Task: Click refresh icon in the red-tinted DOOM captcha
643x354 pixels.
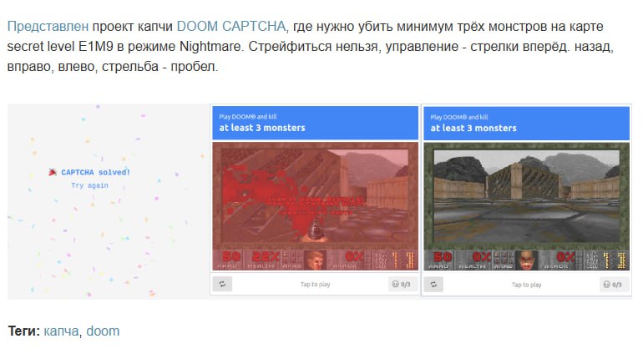Action: coord(222,284)
